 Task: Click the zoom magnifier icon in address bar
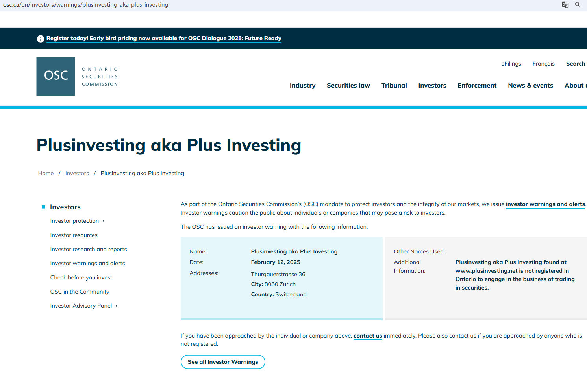click(578, 5)
